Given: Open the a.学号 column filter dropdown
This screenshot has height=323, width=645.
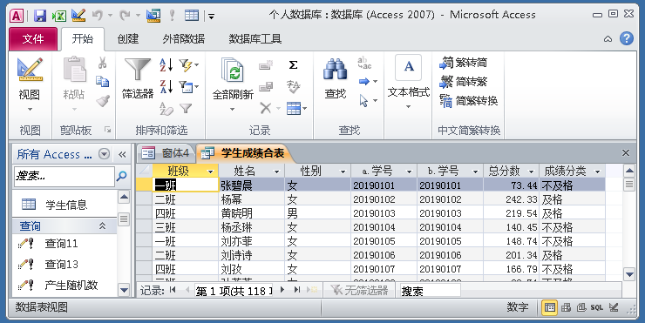Looking at the screenshot, I should [x=410, y=172].
